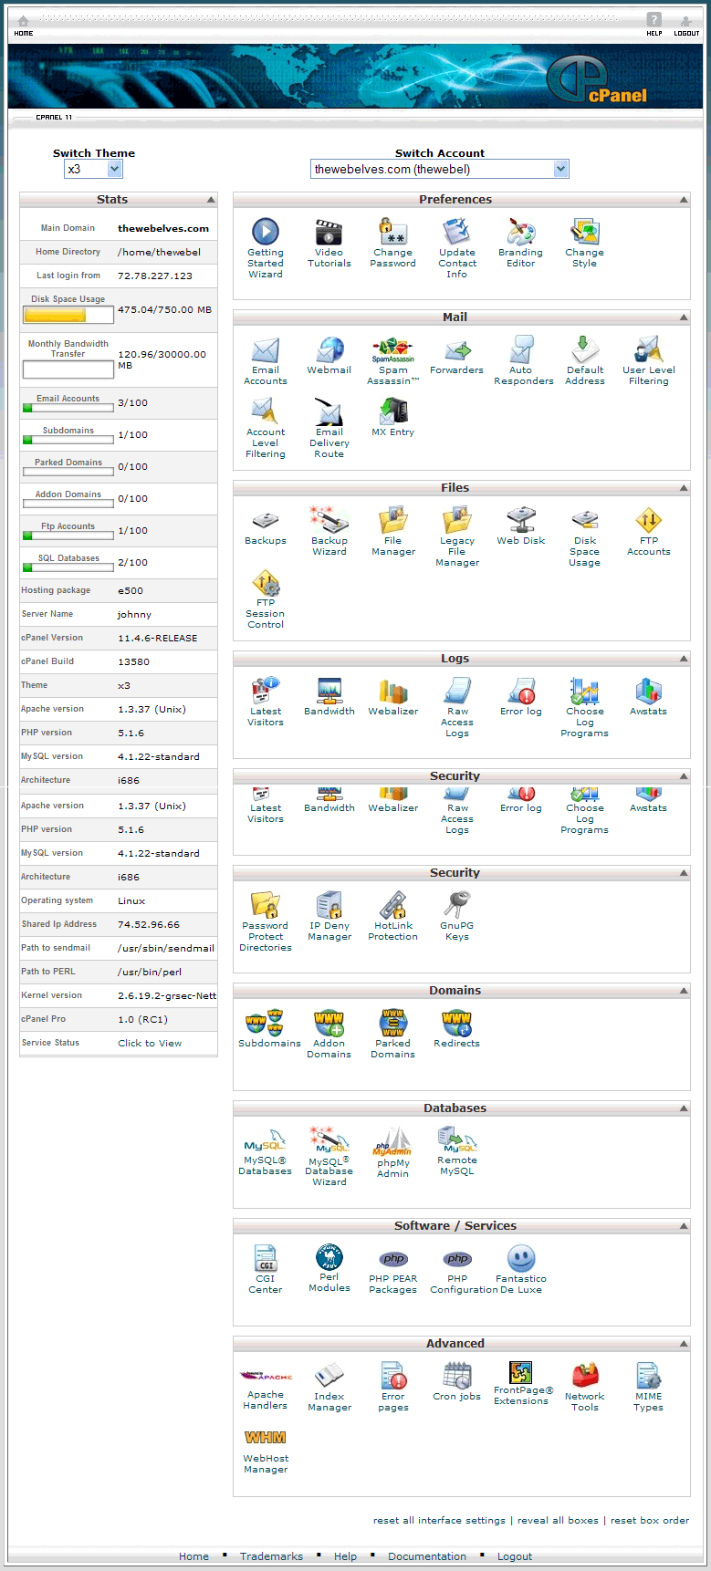The height and width of the screenshot is (1571, 711).
Task: Open Change Style icon
Action: 585,243
